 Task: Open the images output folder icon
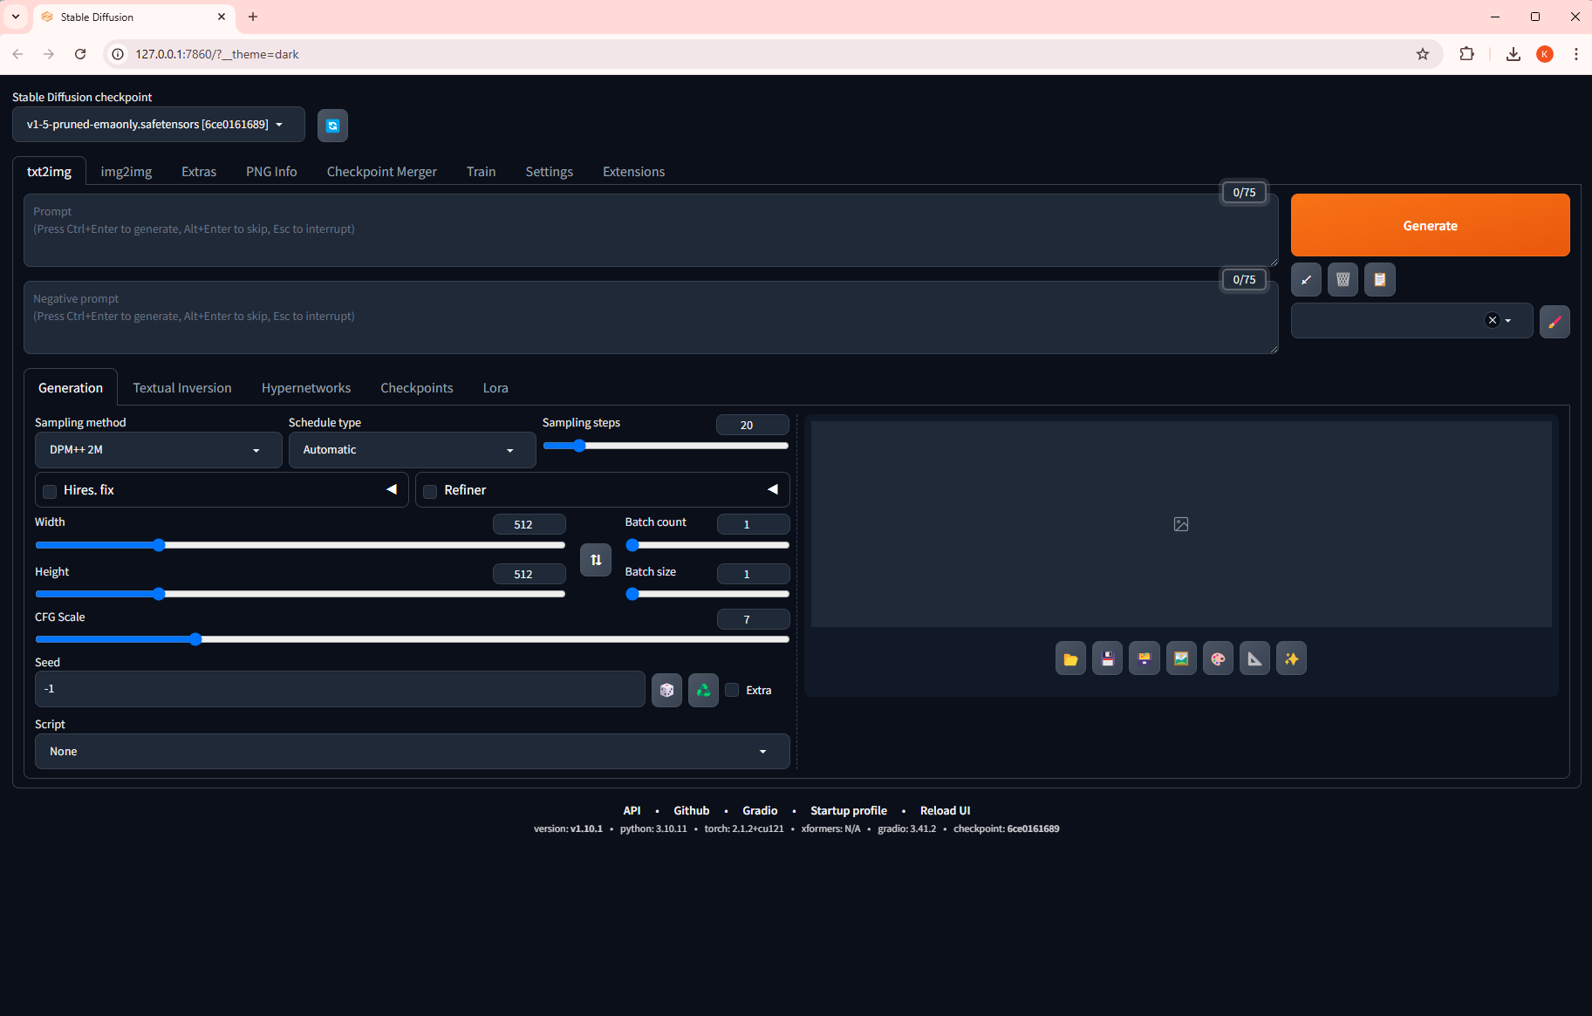point(1070,658)
